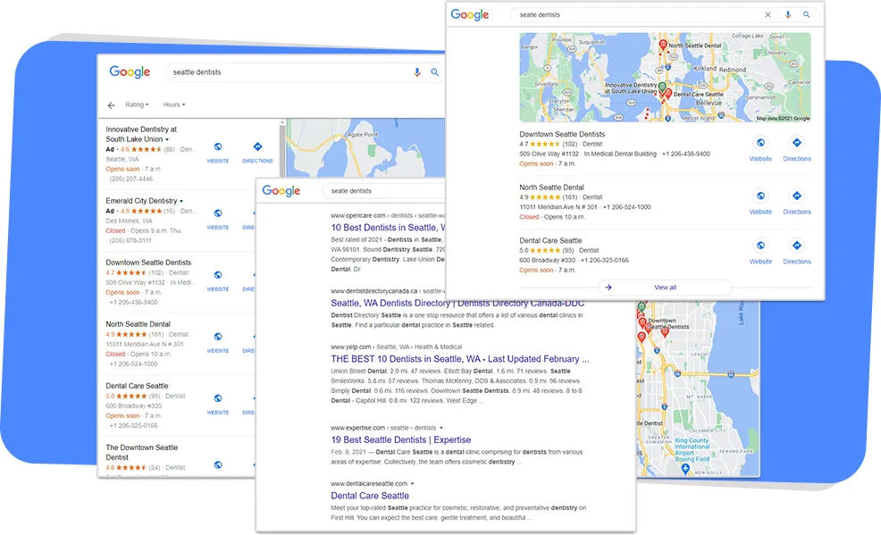
Task: Click the microphone icon in the dentist list window
Action: click(x=417, y=72)
